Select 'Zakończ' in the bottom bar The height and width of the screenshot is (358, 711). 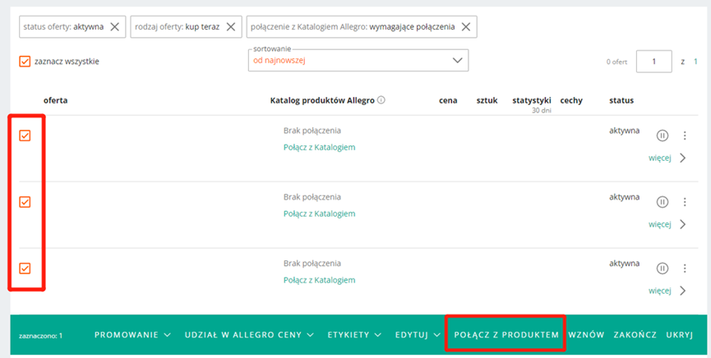pos(635,335)
